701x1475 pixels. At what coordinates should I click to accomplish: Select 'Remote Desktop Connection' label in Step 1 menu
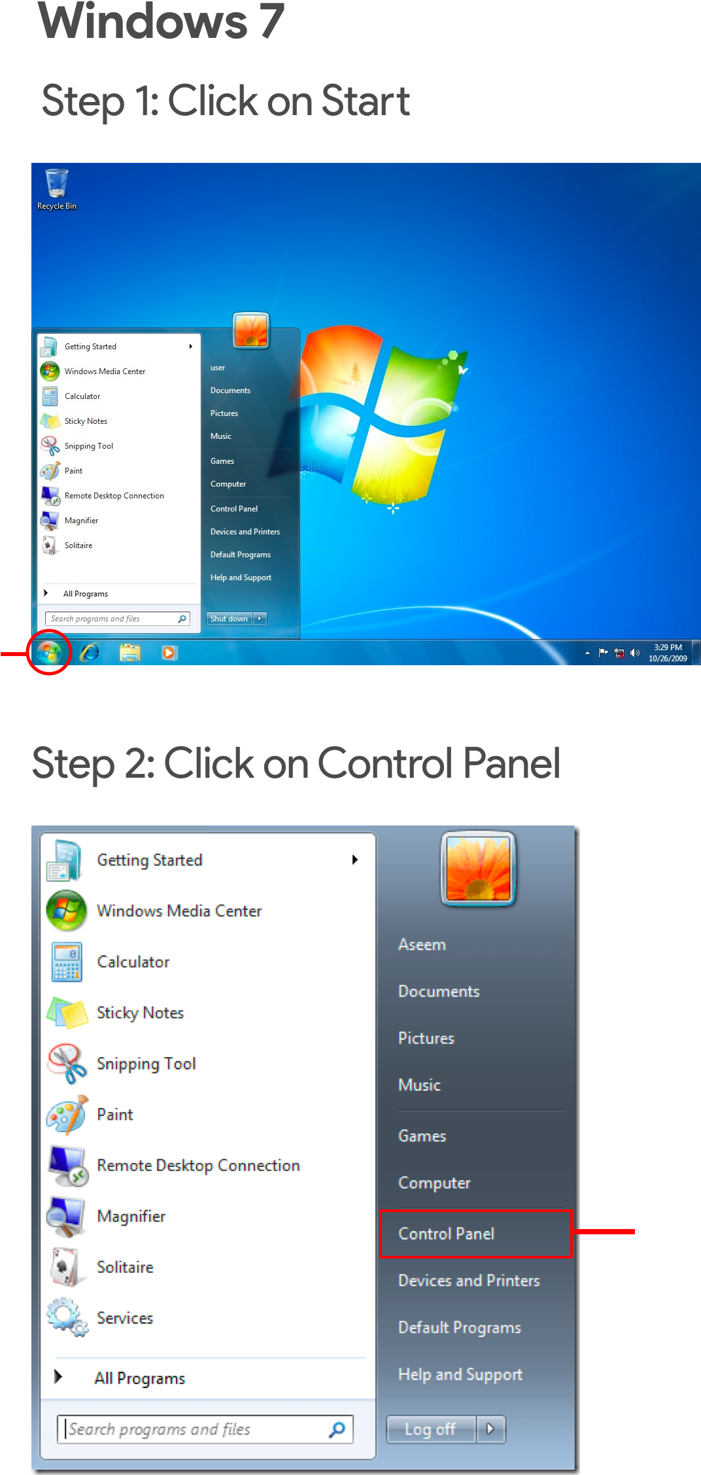114,496
